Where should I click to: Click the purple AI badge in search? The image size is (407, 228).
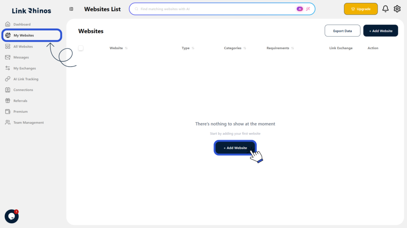pos(300,9)
